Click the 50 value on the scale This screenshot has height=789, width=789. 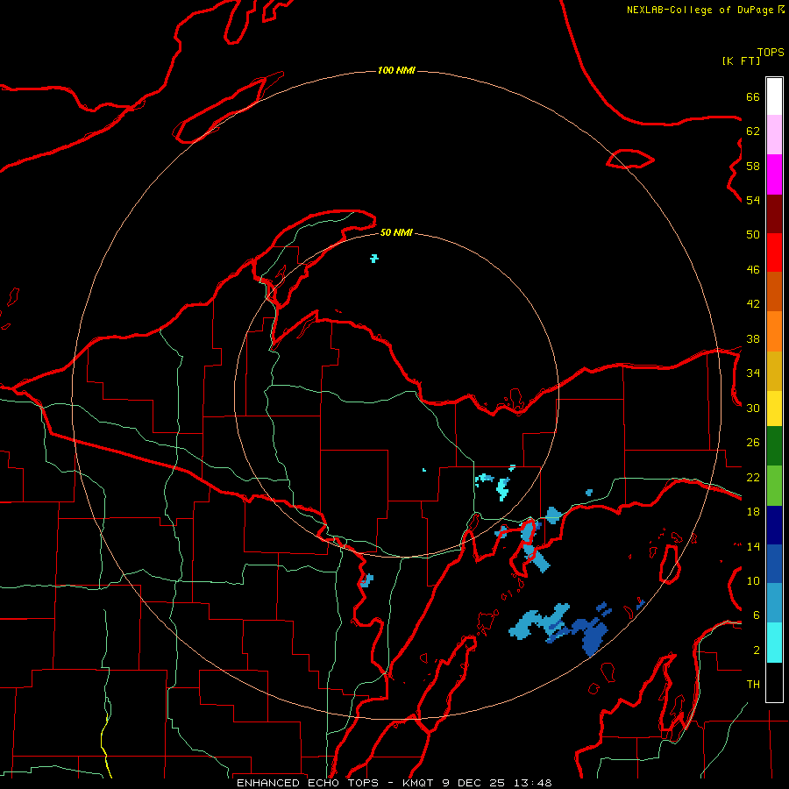(753, 234)
